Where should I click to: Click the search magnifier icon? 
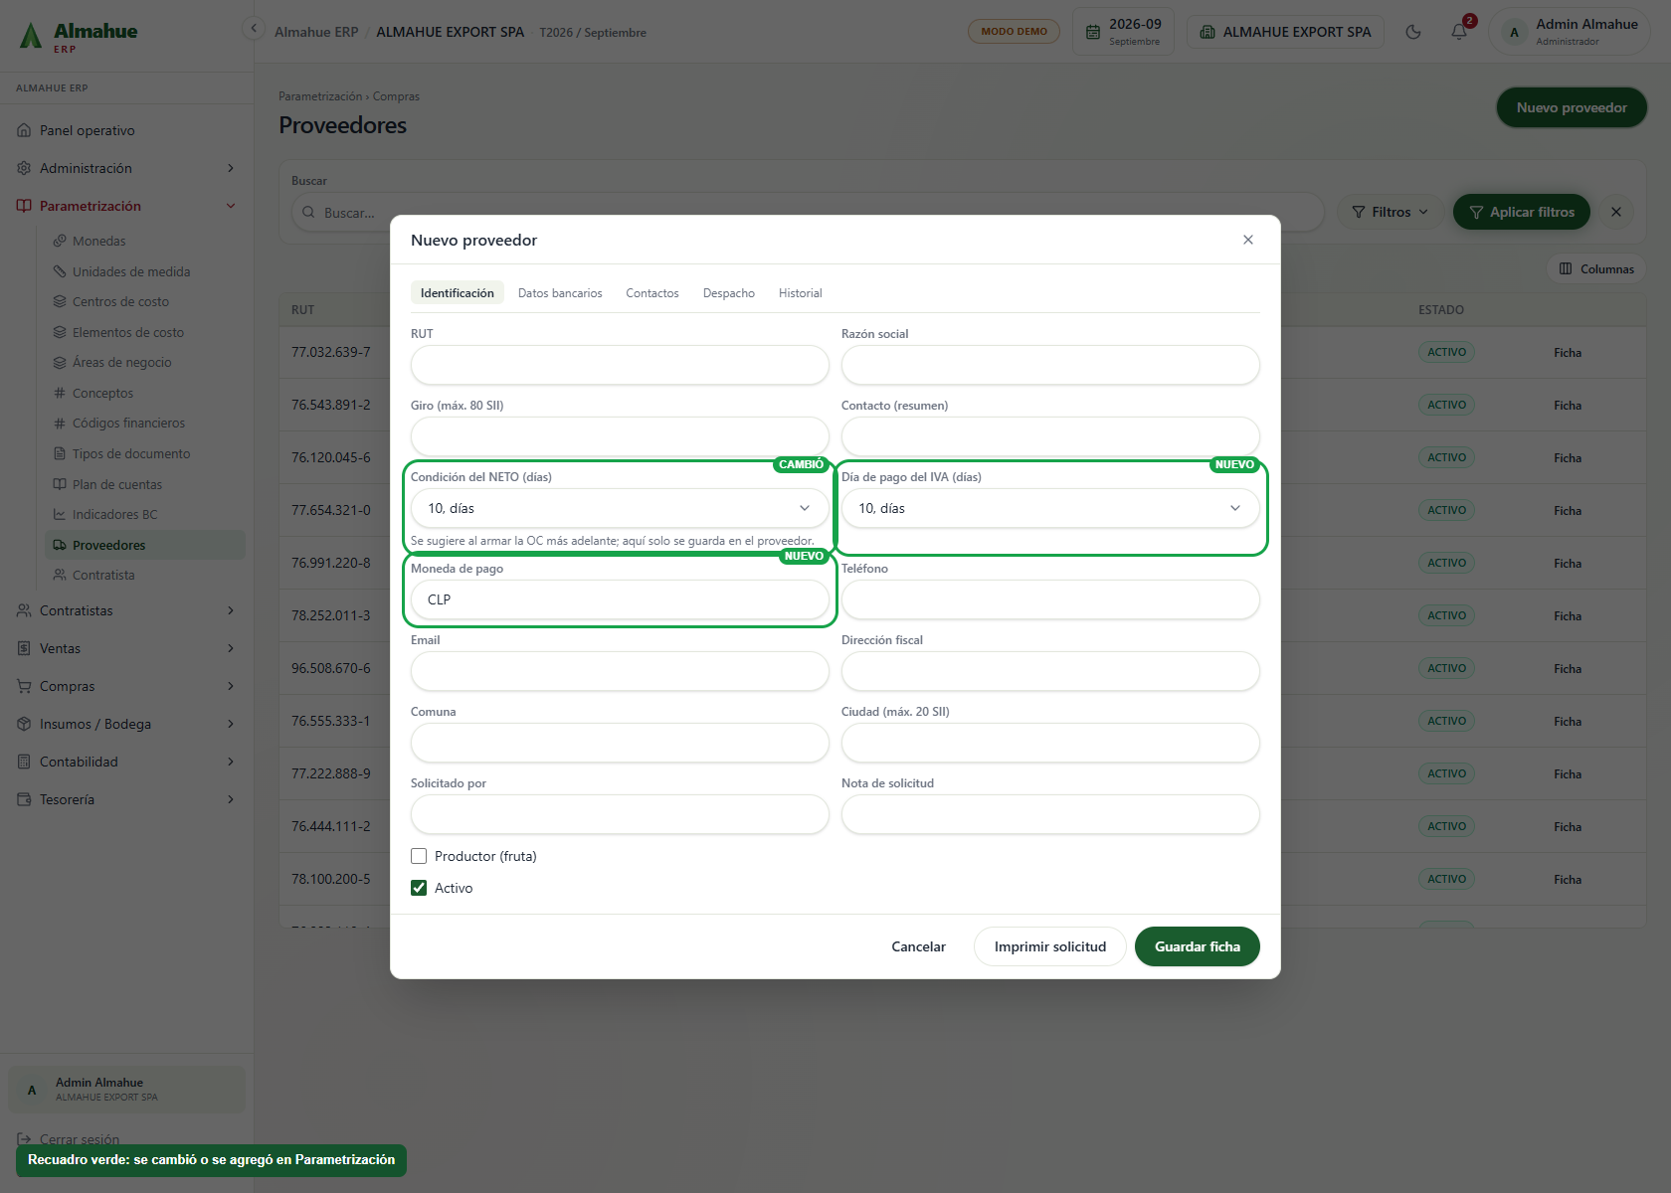(308, 213)
